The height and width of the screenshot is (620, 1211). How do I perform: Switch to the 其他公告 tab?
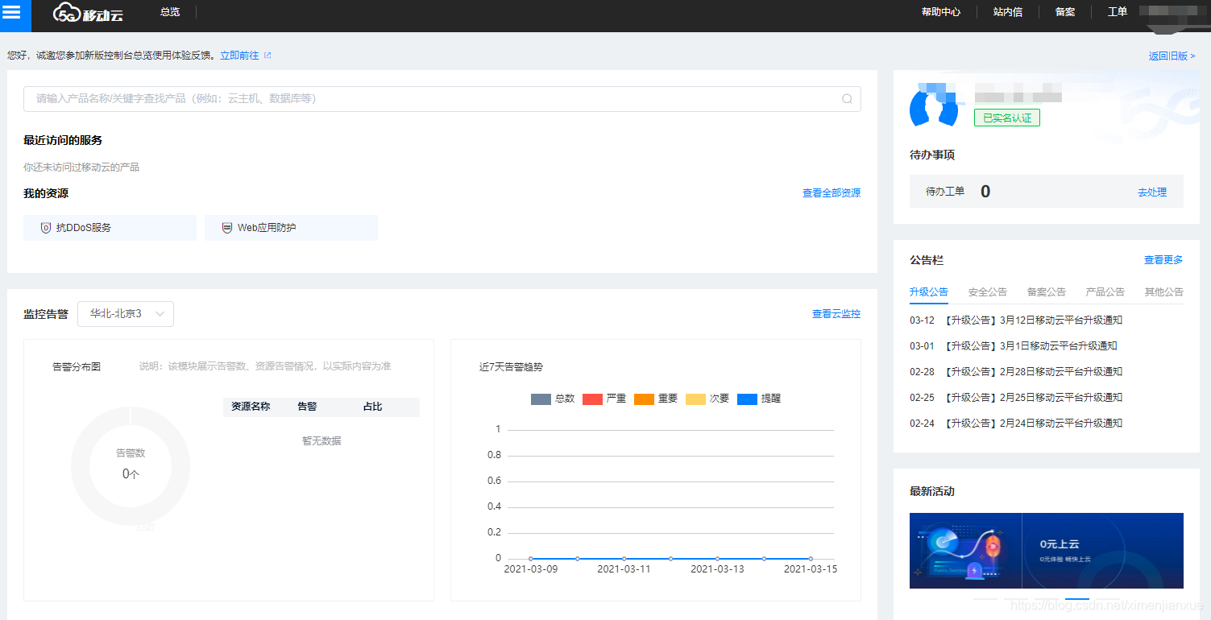[x=1164, y=292]
